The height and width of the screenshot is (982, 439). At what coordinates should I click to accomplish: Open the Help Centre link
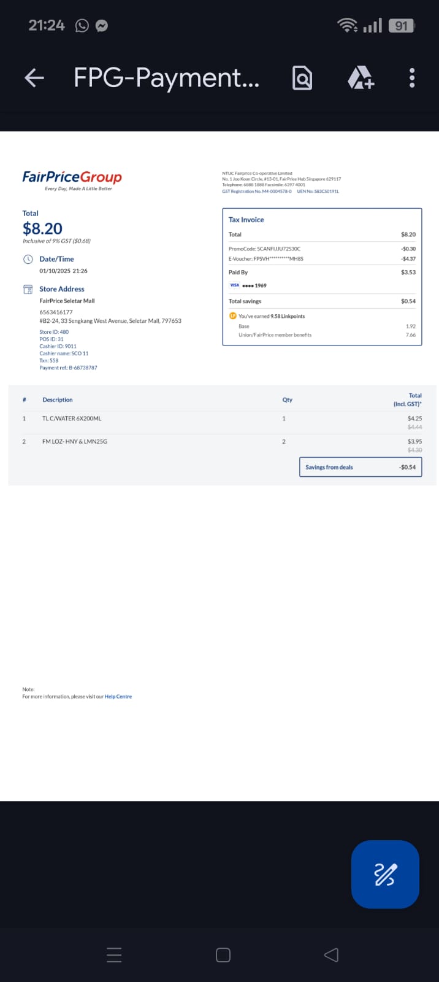[x=118, y=697]
